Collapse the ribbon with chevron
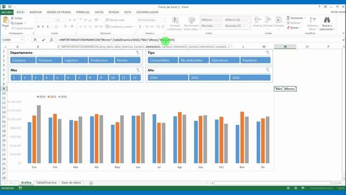 point(343,33)
